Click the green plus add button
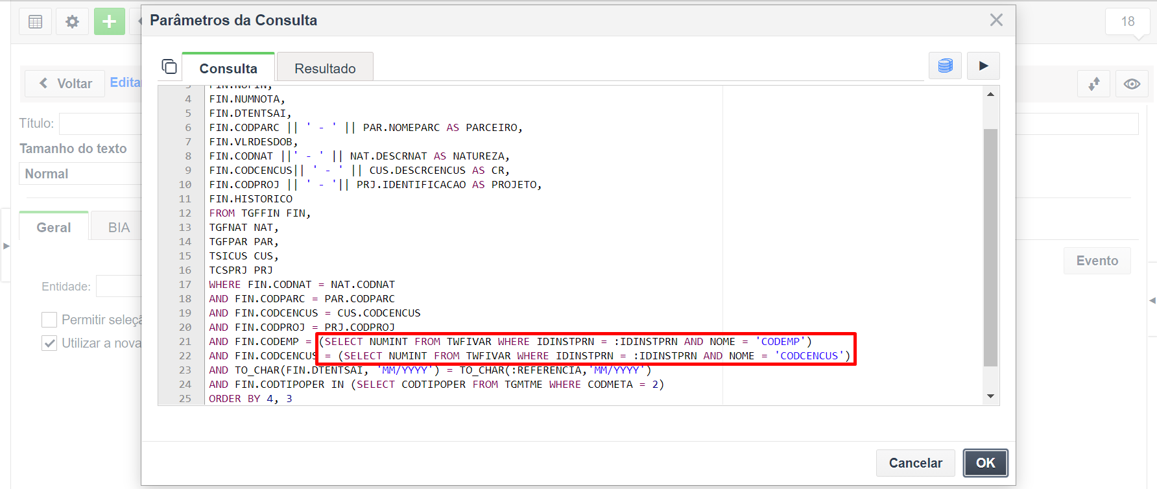 click(x=110, y=21)
